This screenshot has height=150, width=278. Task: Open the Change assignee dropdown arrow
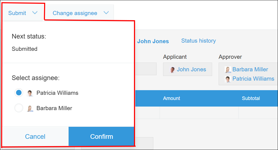coord(106,13)
